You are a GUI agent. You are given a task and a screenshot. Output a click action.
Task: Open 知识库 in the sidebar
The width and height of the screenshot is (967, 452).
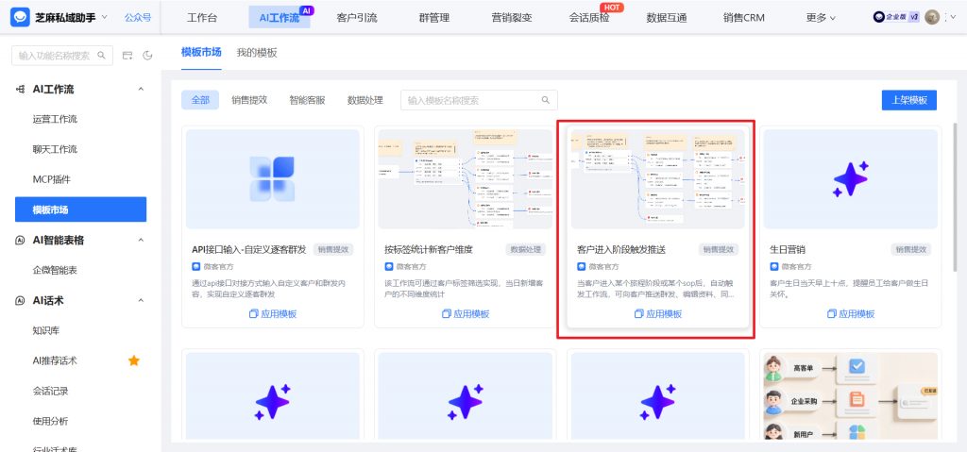(46, 330)
